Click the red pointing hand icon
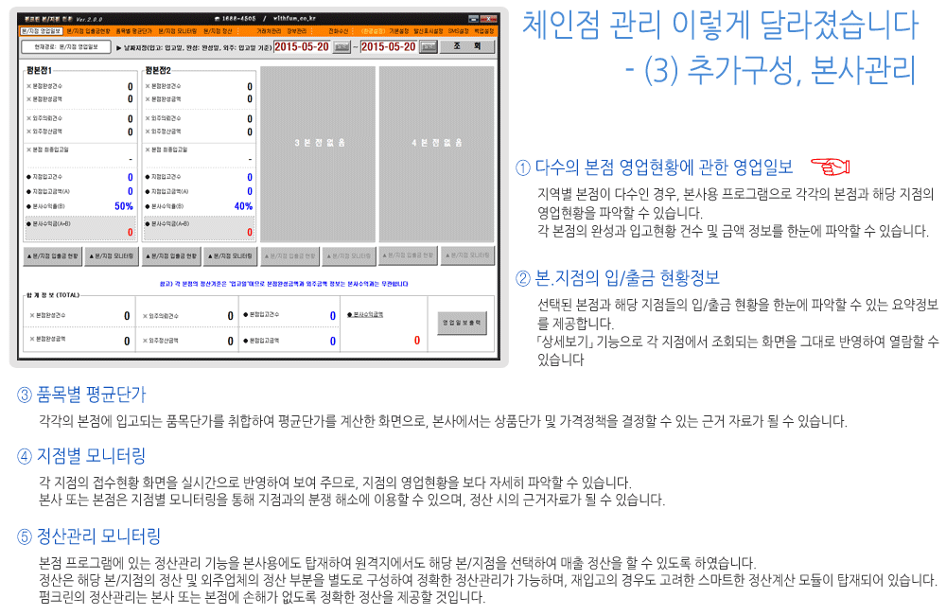This screenshot has width=946, height=615. point(831,167)
